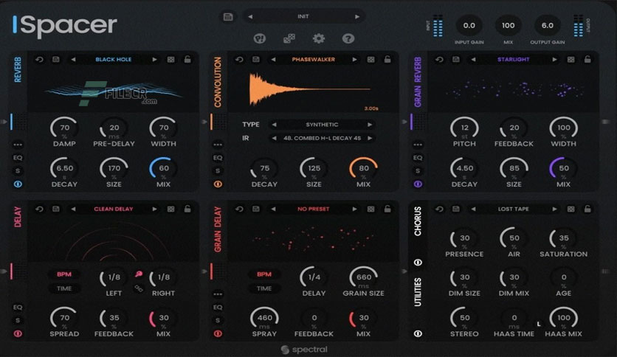The width and height of the screenshot is (617, 357).
Task: Open the help question mark icon
Action: click(x=348, y=38)
